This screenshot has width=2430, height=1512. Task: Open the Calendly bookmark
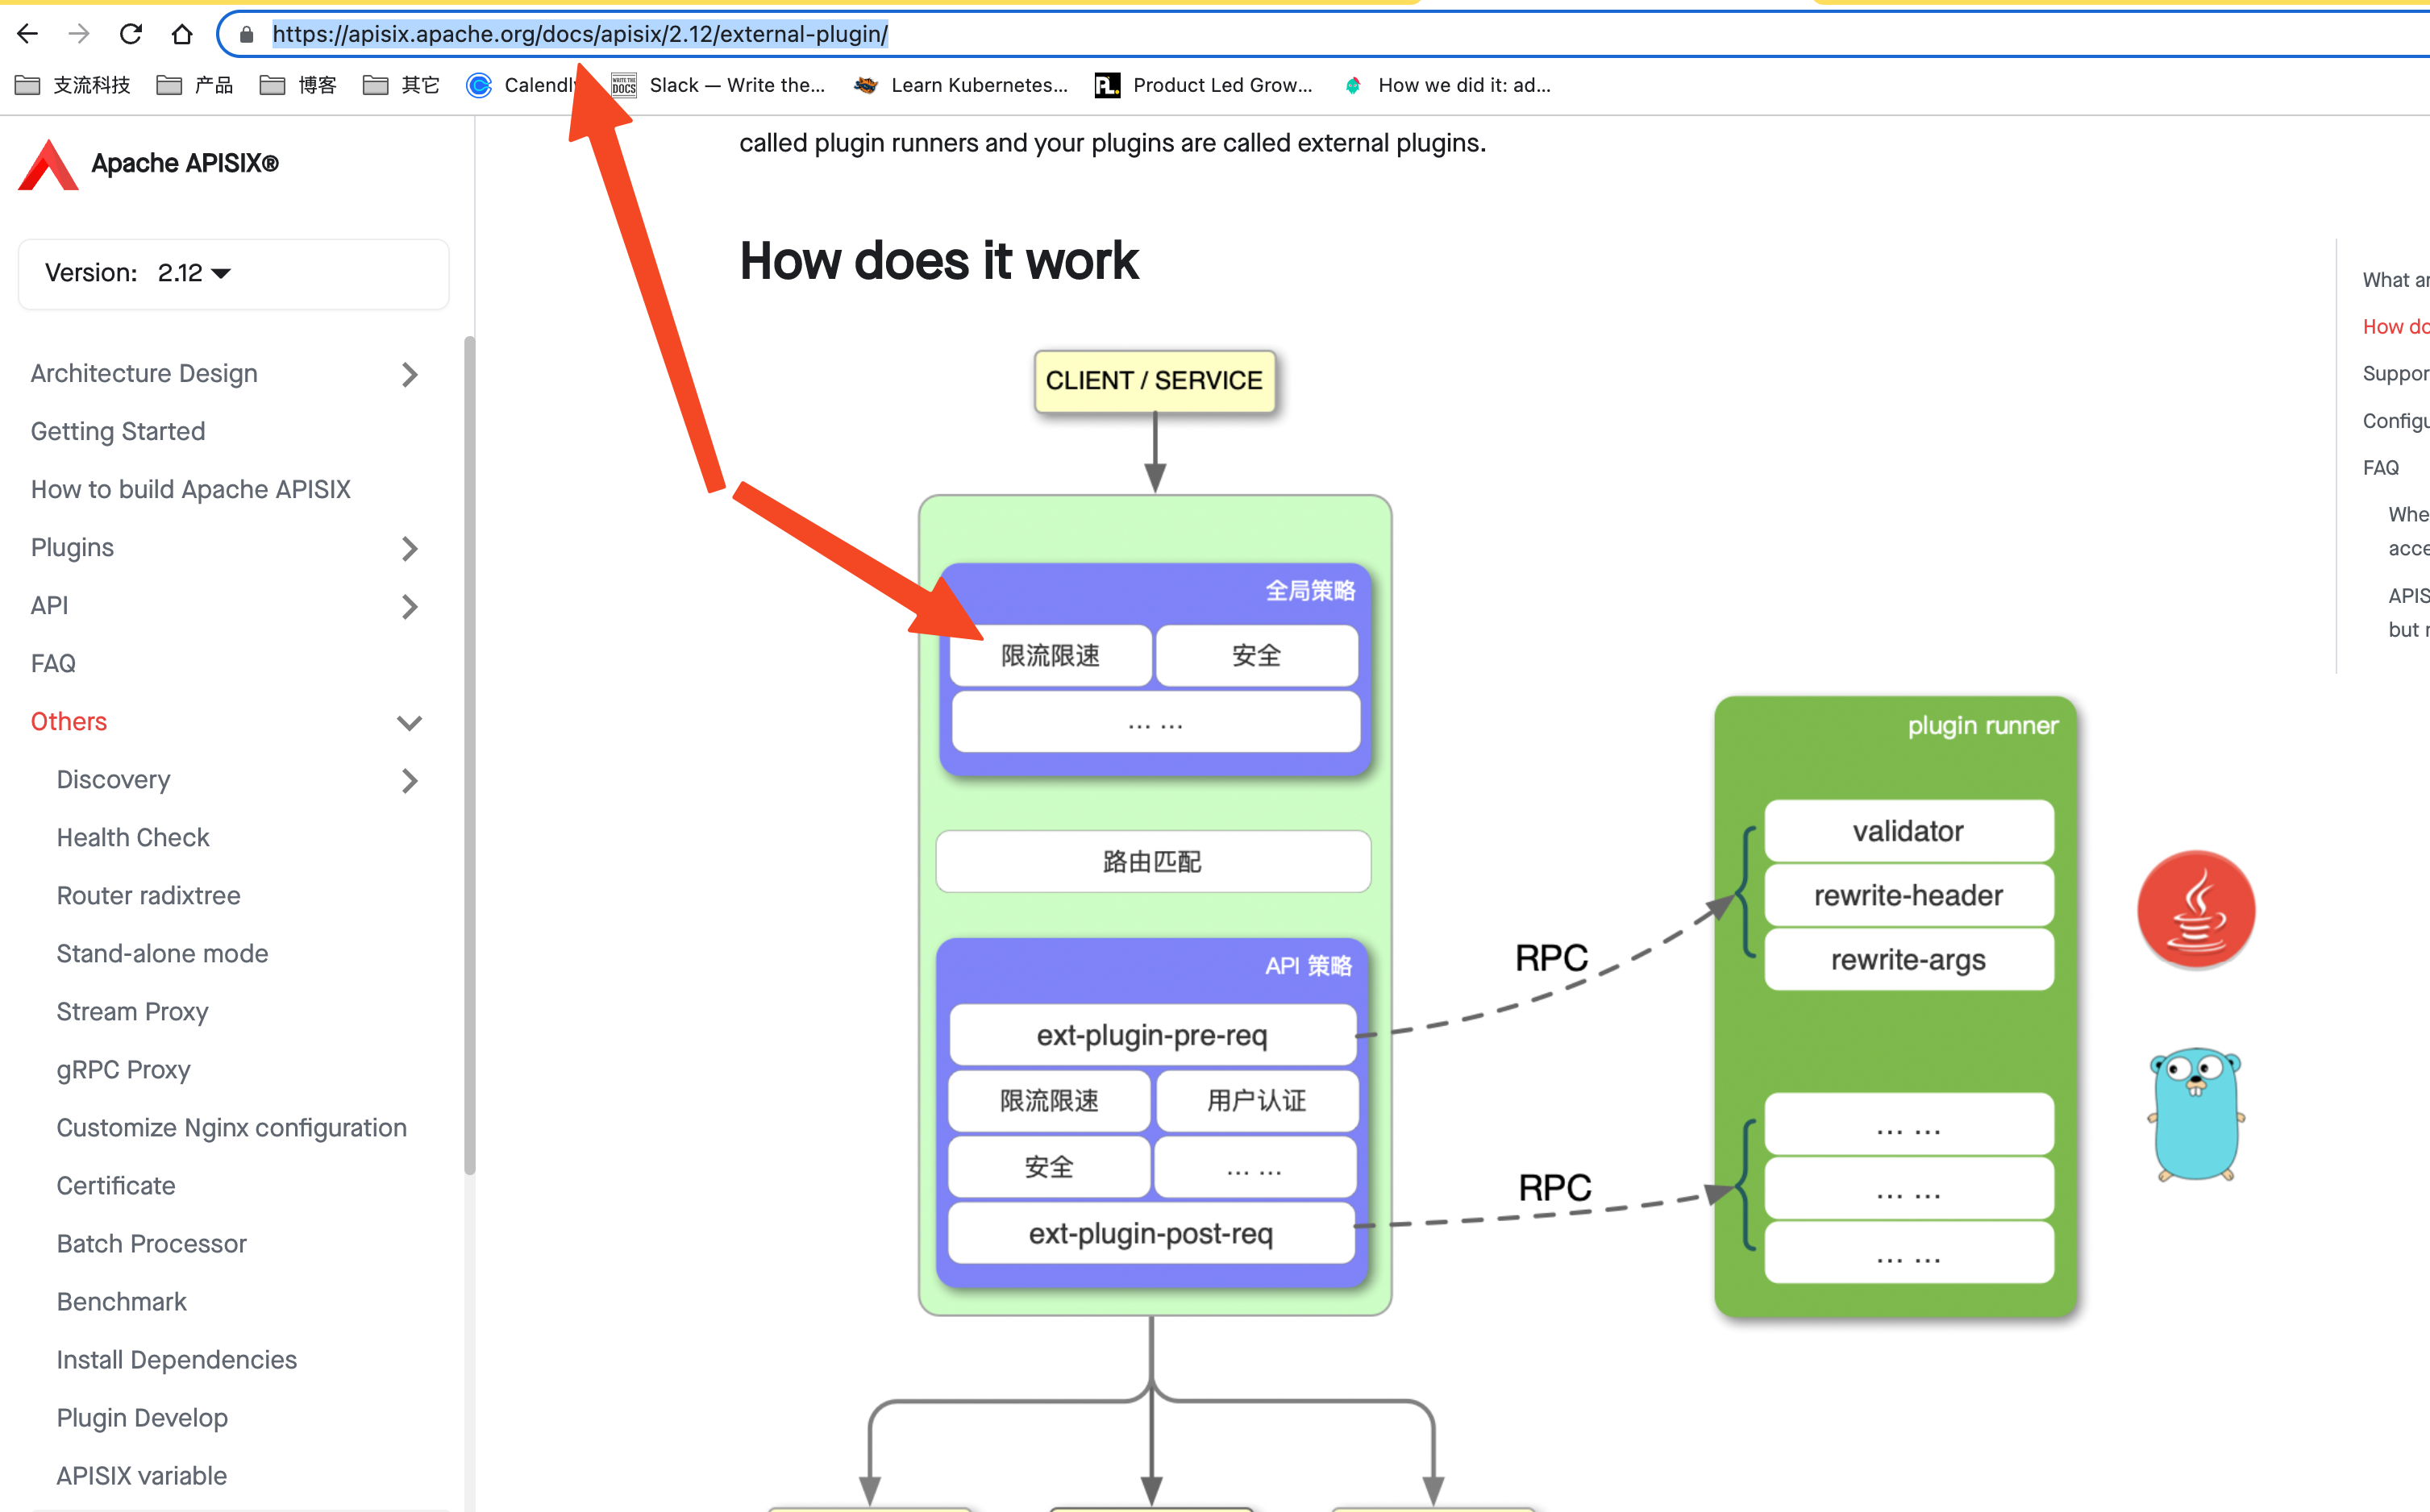coord(522,85)
